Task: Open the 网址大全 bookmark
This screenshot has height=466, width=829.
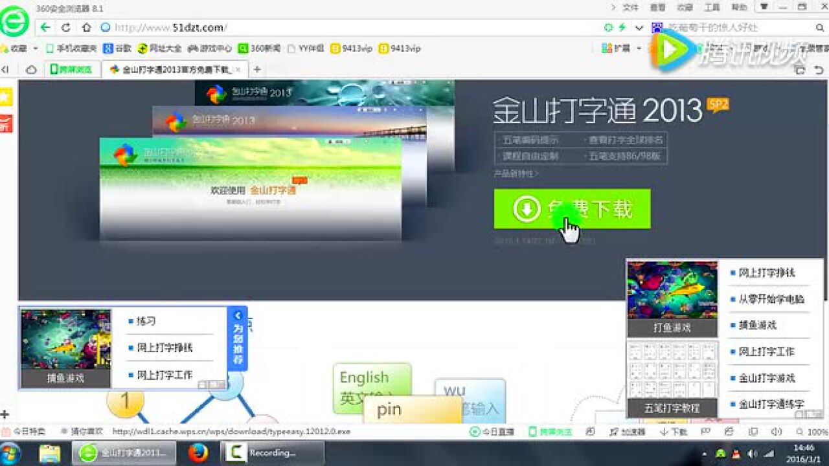Action: click(x=160, y=49)
